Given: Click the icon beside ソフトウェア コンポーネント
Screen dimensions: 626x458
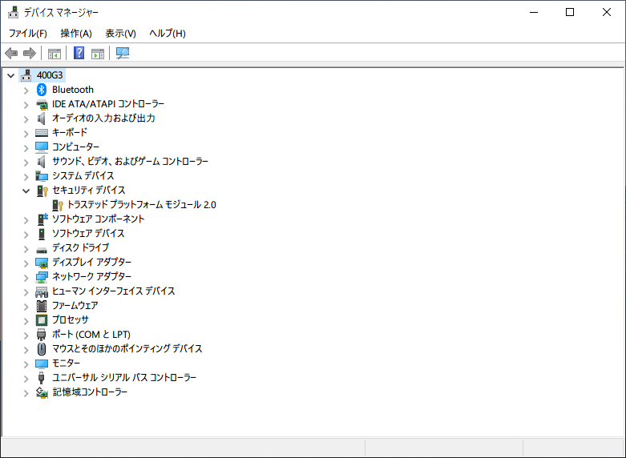Looking at the screenshot, I should tap(42, 219).
